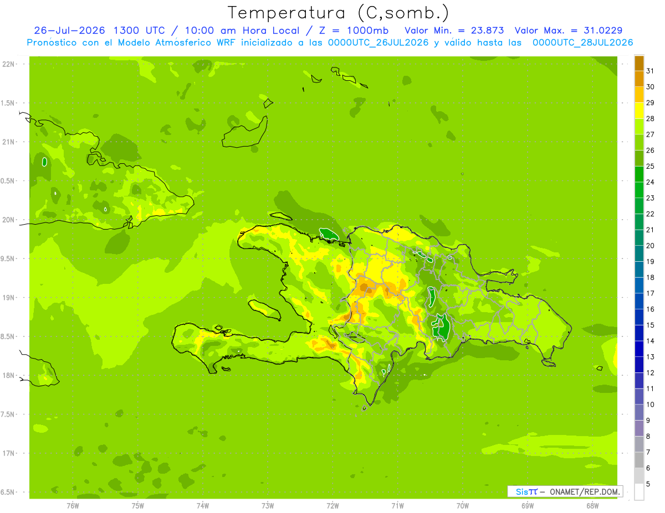Click the "SisTT - ONAMET/REP.DOM." label

point(565,491)
